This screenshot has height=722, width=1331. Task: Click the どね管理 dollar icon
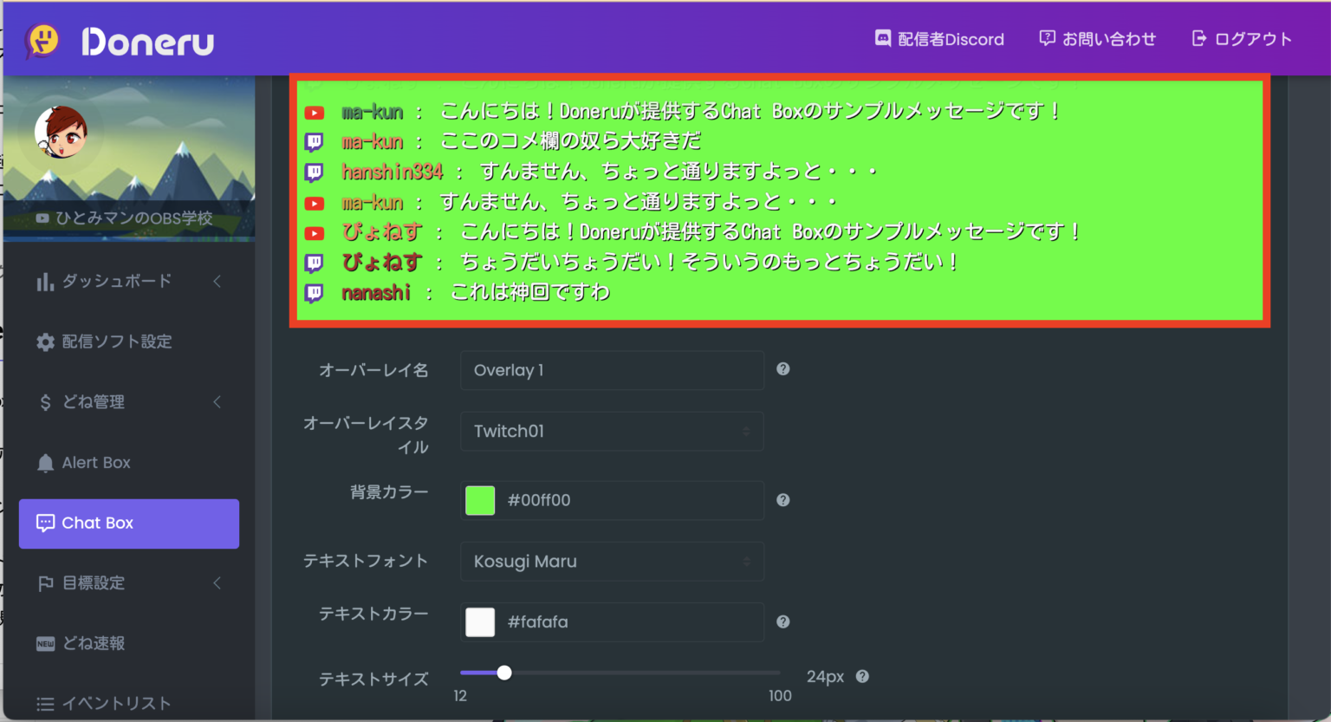click(x=46, y=402)
